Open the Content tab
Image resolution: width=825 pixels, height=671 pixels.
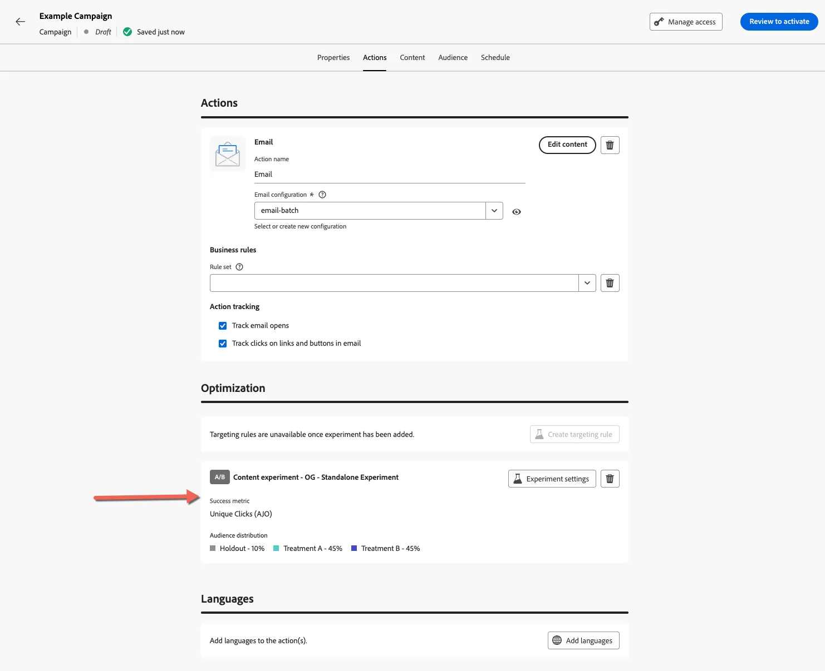pyautogui.click(x=412, y=57)
